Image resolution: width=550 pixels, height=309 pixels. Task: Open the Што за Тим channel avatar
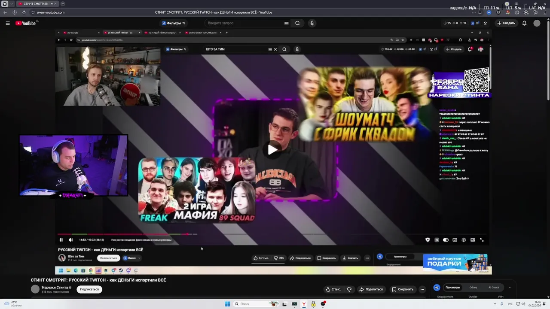pos(62,257)
